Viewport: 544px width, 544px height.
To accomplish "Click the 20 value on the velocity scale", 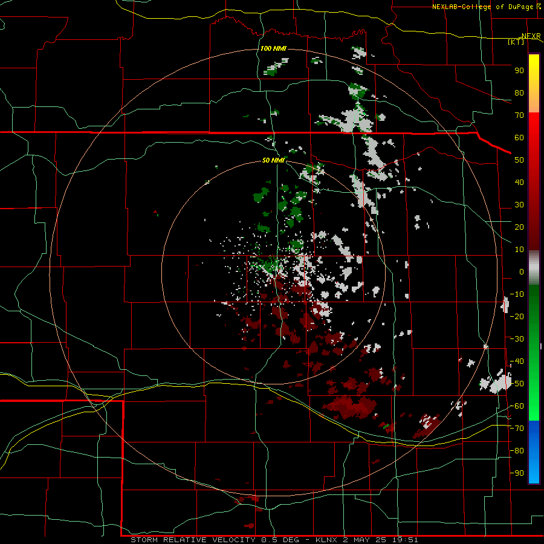I will pyautogui.click(x=519, y=227).
